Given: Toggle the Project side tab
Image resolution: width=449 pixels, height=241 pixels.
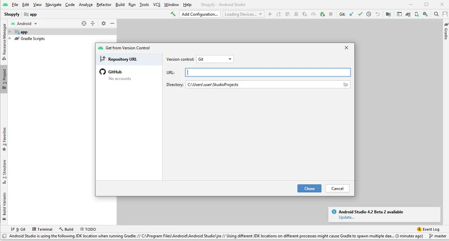Looking at the screenshot, I should pos(4,79).
